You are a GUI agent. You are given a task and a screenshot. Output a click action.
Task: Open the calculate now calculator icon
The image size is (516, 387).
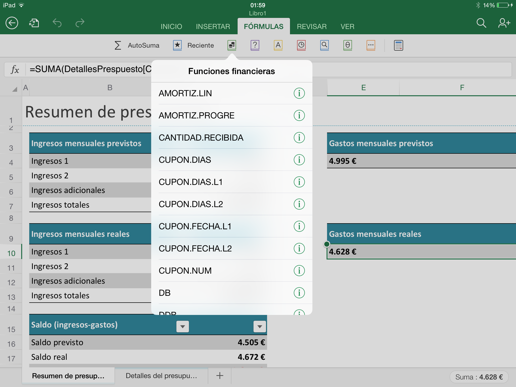[398, 45]
